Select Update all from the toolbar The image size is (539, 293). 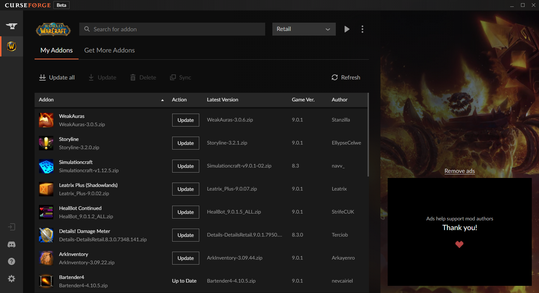tap(57, 77)
